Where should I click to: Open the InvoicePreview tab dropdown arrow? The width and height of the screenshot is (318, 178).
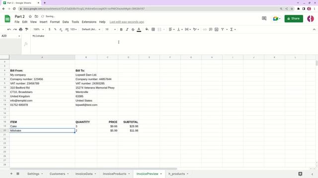point(161,174)
